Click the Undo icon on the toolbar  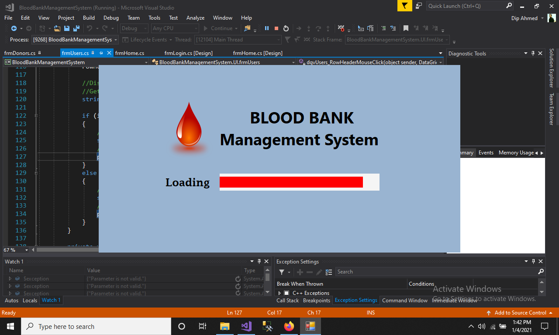click(x=89, y=28)
